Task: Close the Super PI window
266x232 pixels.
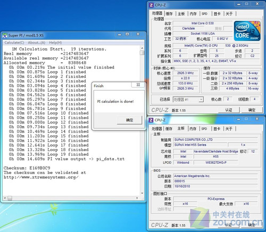Action: click(138, 34)
